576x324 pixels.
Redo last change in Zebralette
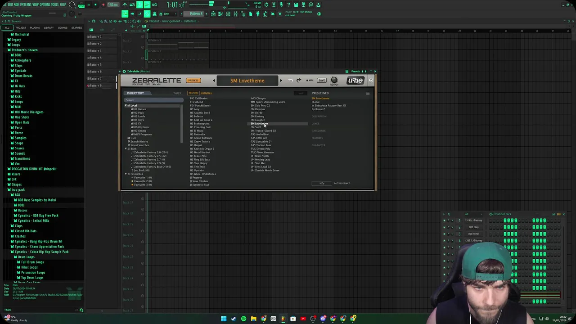coord(299,81)
